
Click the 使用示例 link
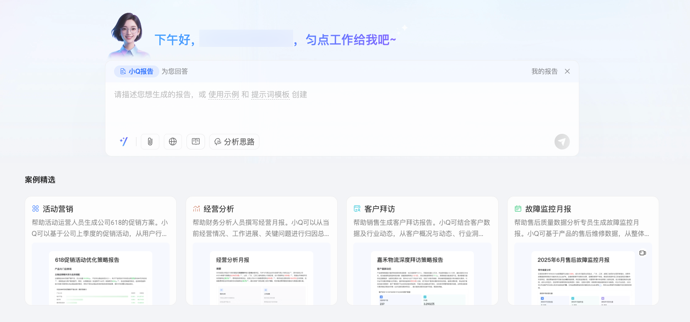click(x=224, y=95)
